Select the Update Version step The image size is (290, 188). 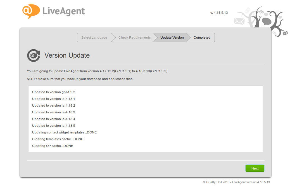(x=172, y=37)
